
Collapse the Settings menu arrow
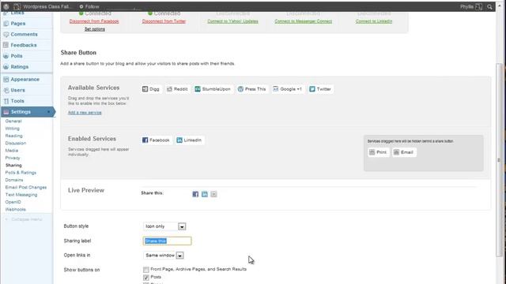point(49,112)
